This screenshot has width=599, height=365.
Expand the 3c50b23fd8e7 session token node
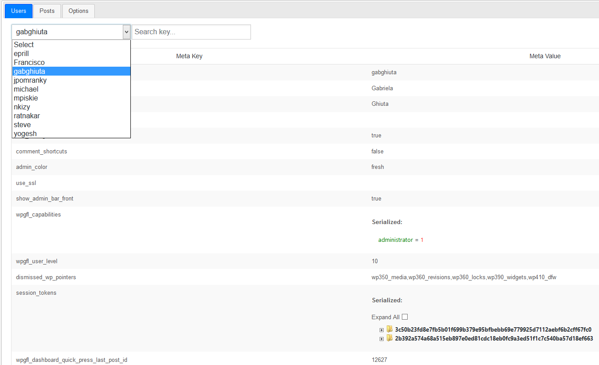click(x=381, y=330)
